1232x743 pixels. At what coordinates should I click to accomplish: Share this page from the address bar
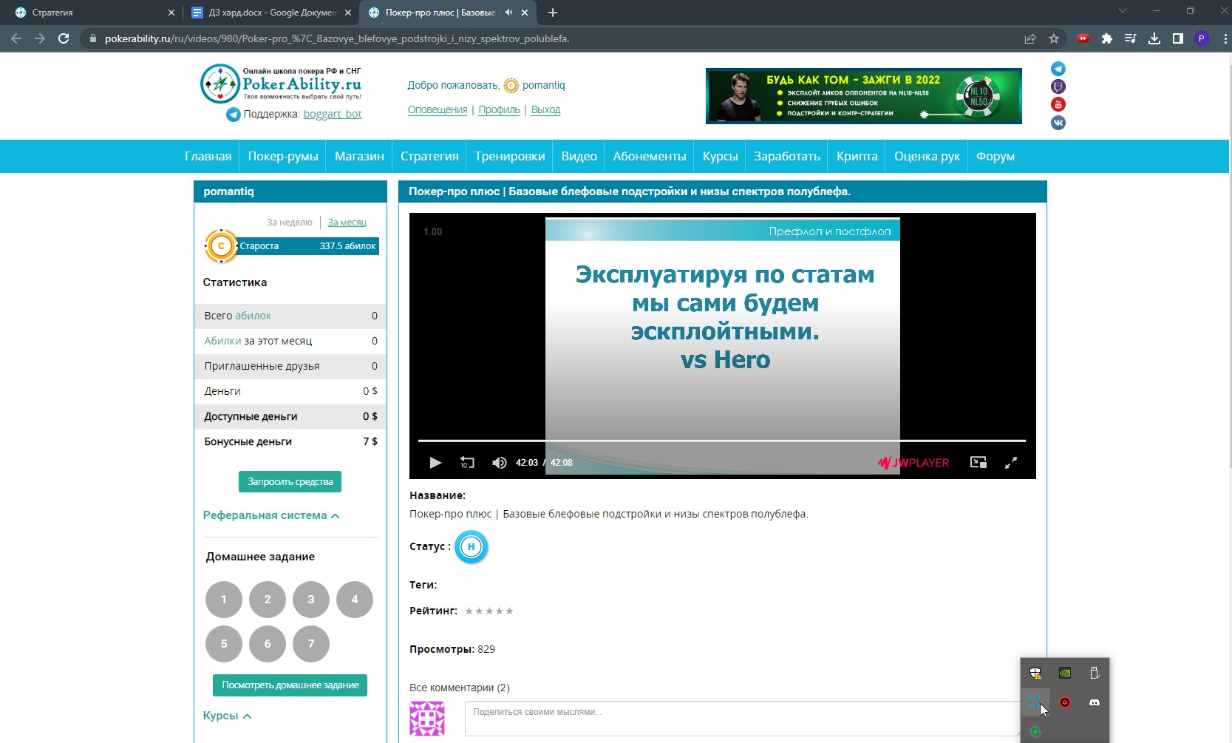point(1030,38)
